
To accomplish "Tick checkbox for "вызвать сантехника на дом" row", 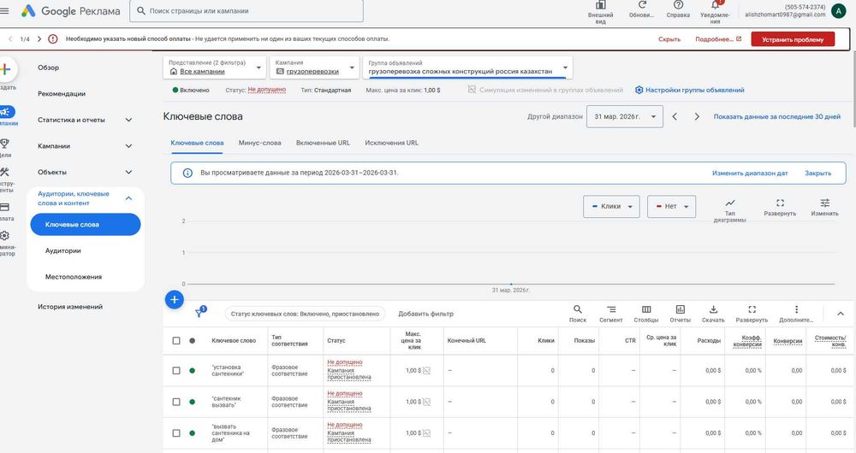I will click(175, 433).
